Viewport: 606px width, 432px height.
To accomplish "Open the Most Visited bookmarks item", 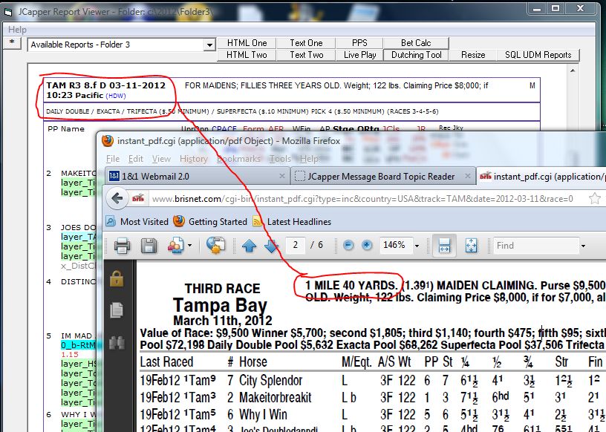I will [137, 222].
